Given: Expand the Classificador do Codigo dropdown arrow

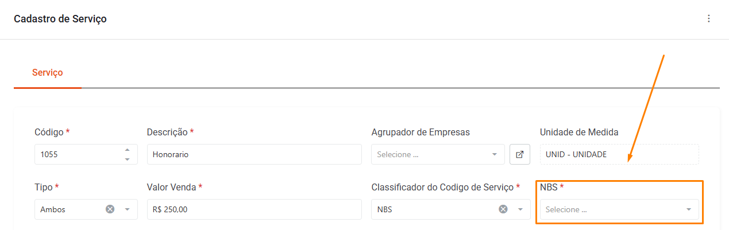Looking at the screenshot, I should pos(520,209).
